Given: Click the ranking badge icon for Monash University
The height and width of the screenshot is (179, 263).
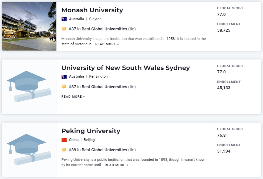Looking at the screenshot, I should [x=64, y=29].
